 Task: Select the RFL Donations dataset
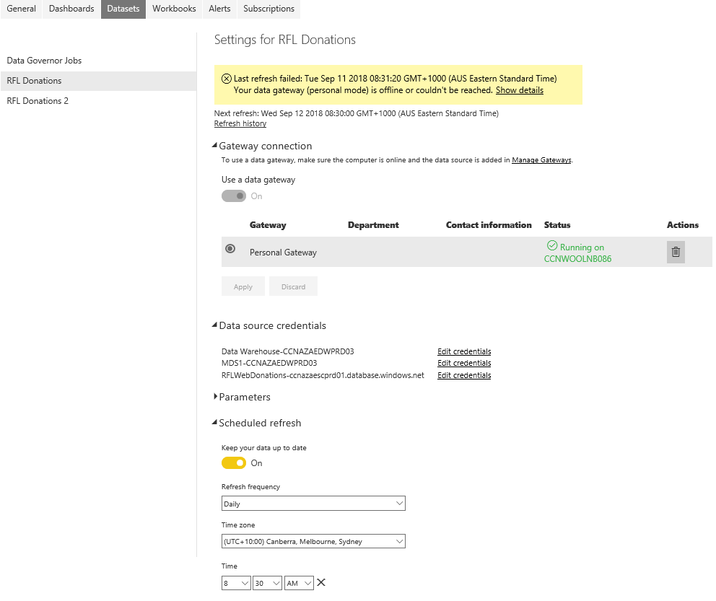click(98, 81)
